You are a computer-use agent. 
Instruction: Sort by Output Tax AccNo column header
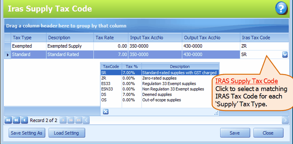pyautogui.click(x=211, y=38)
